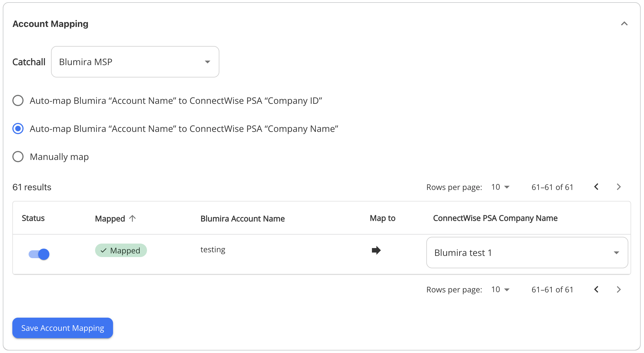This screenshot has height=353, width=644.
Task: Click the Account Mapping section title
Action: [x=50, y=24]
